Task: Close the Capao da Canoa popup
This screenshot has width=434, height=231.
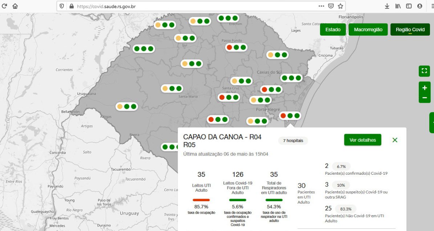Action: coord(395,140)
